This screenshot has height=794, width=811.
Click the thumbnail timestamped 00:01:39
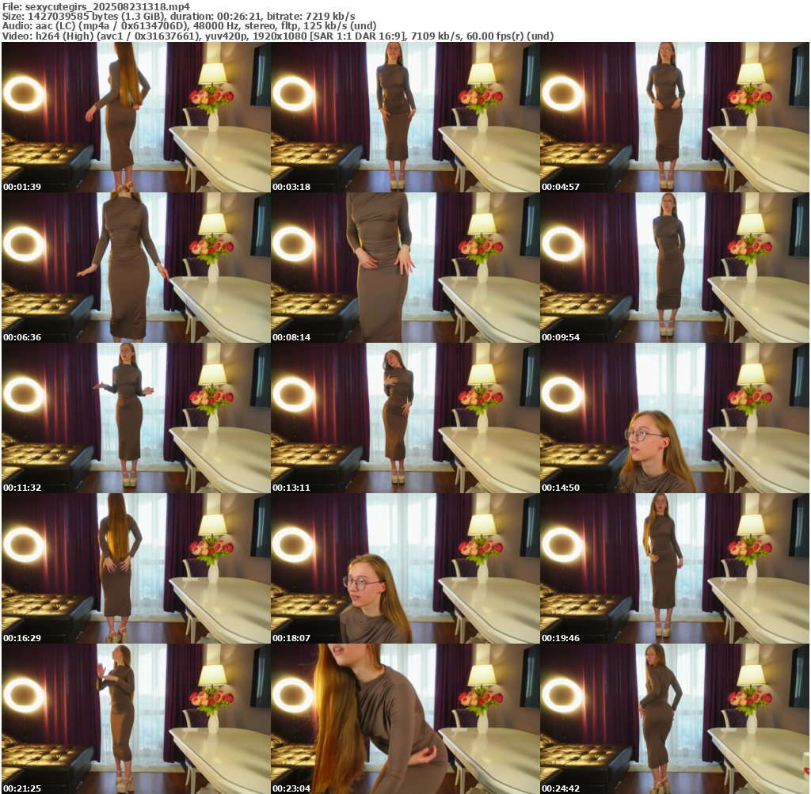click(x=136, y=117)
